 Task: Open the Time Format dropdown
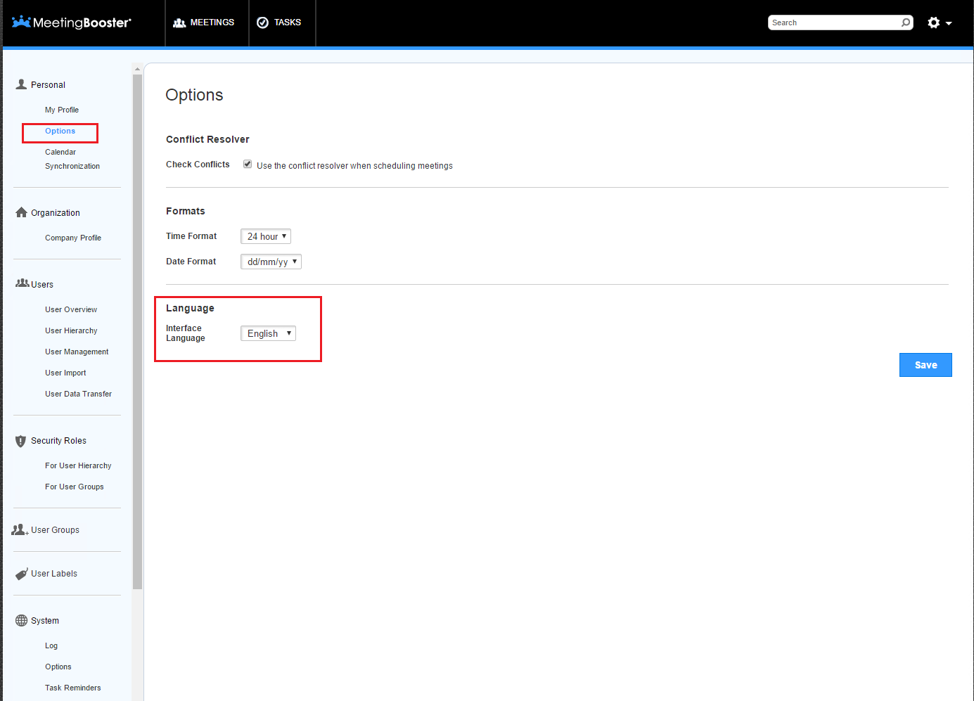pyautogui.click(x=265, y=236)
